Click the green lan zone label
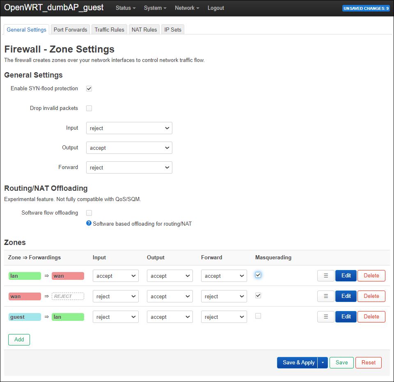This screenshot has height=382, width=394. [25, 276]
